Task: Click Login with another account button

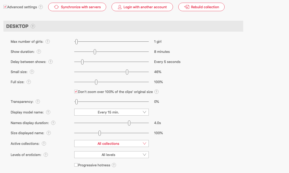Action: [142, 7]
